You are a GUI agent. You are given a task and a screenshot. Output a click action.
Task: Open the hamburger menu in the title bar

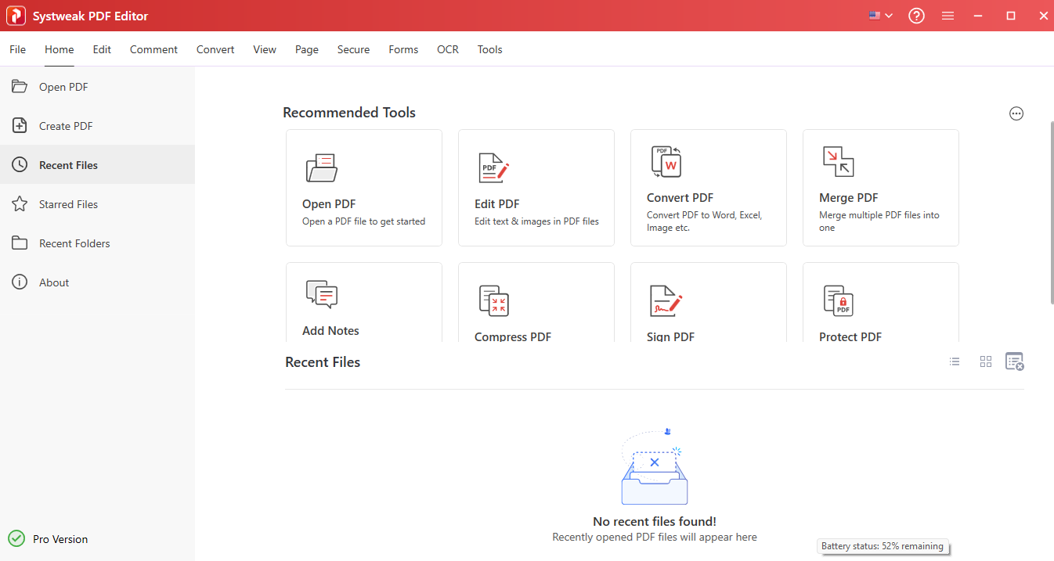tap(948, 15)
